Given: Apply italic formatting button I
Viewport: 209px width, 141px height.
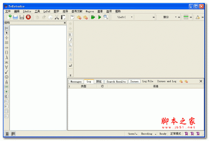Looking at the screenshot, I should (70, 40).
